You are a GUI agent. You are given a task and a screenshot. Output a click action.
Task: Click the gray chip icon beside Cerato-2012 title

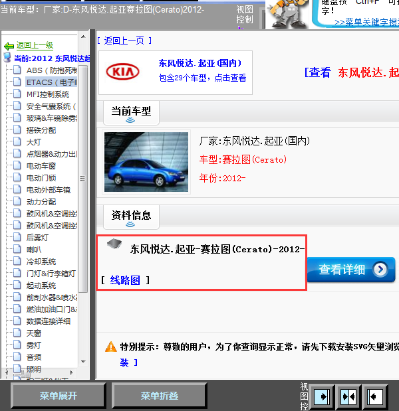coord(114,244)
